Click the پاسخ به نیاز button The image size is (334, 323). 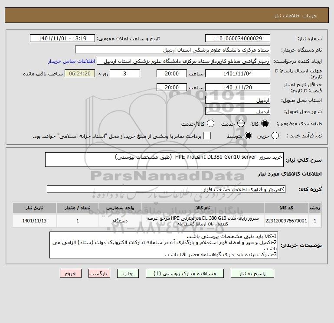[252, 274]
